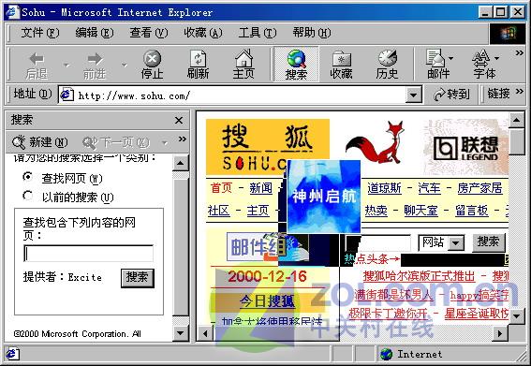
Task: Open the 编辑(E) menu
Action: coord(95,33)
